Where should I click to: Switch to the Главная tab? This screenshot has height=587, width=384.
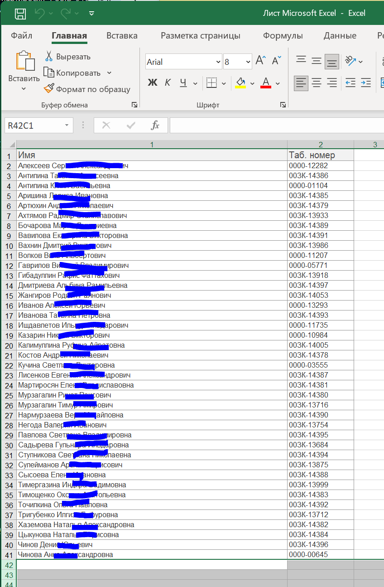coord(69,35)
